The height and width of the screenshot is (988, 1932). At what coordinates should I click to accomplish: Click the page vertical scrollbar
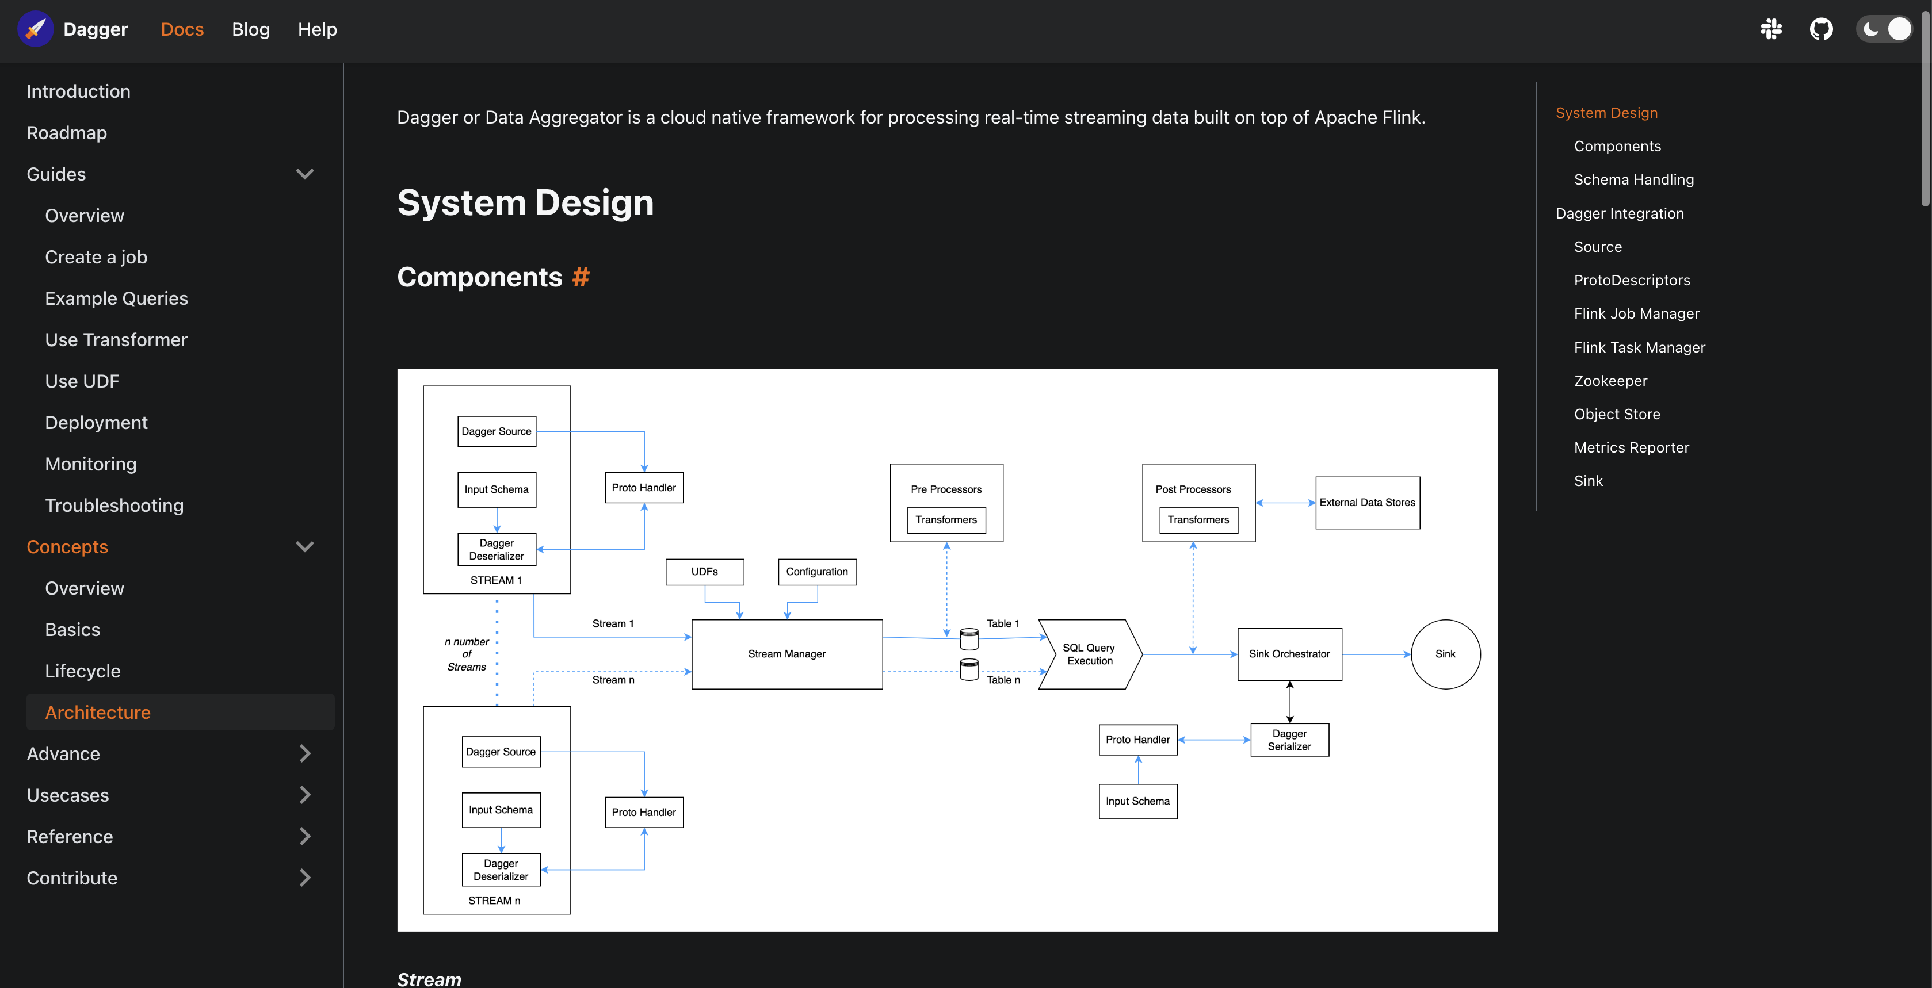pyautogui.click(x=1925, y=105)
